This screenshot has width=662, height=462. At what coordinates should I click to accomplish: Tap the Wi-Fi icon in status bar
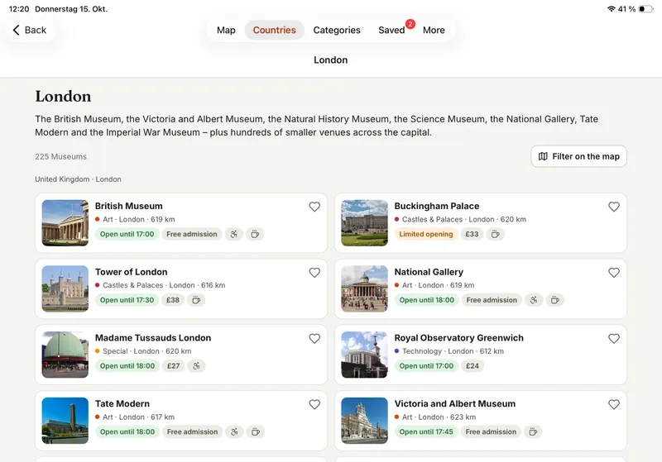pyautogui.click(x=612, y=9)
